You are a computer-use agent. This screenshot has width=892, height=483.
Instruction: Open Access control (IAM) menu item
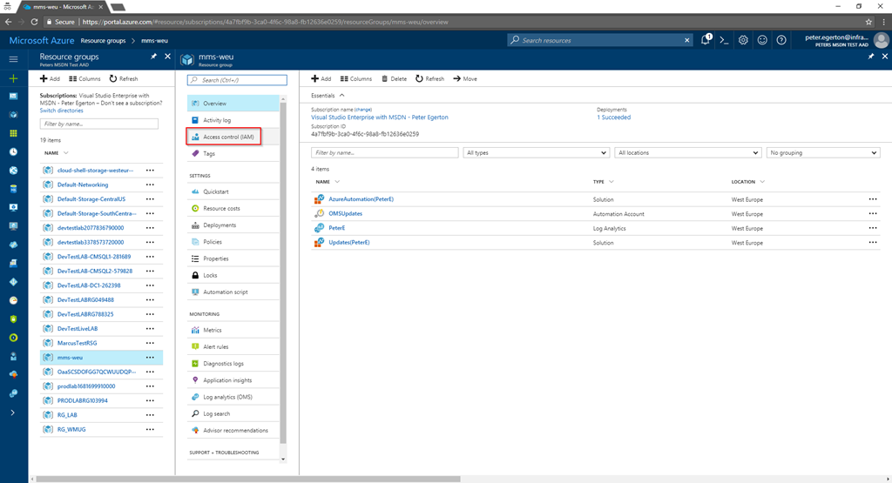(x=228, y=137)
